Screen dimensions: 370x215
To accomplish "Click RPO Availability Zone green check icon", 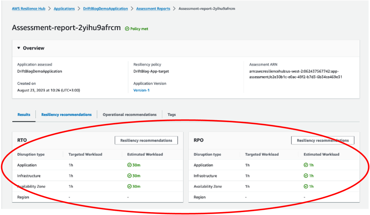I will pyautogui.click(x=306, y=187).
